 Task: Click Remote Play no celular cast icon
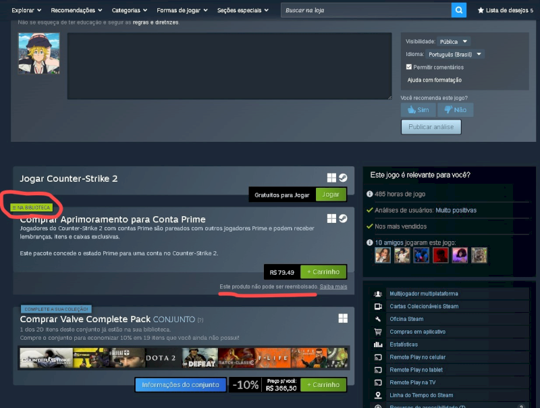[378, 357]
